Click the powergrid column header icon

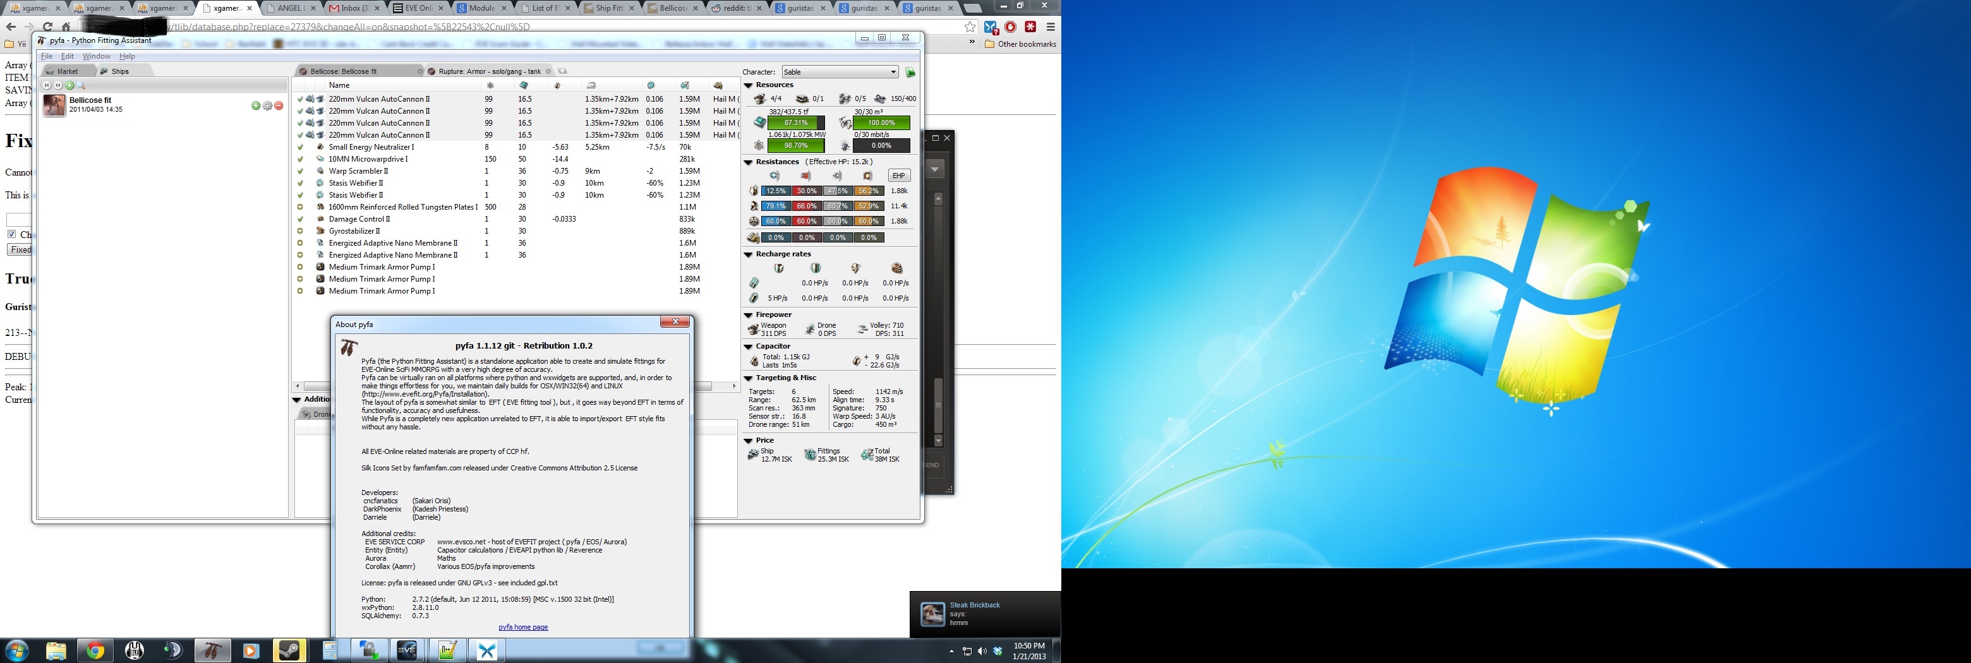pos(490,86)
